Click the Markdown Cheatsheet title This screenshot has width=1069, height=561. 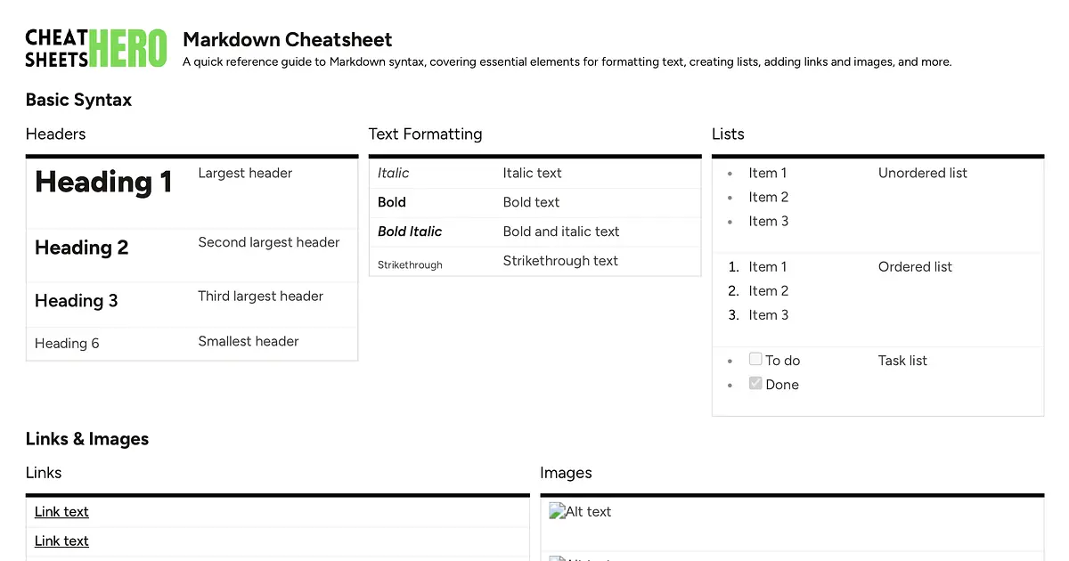pyautogui.click(x=288, y=39)
